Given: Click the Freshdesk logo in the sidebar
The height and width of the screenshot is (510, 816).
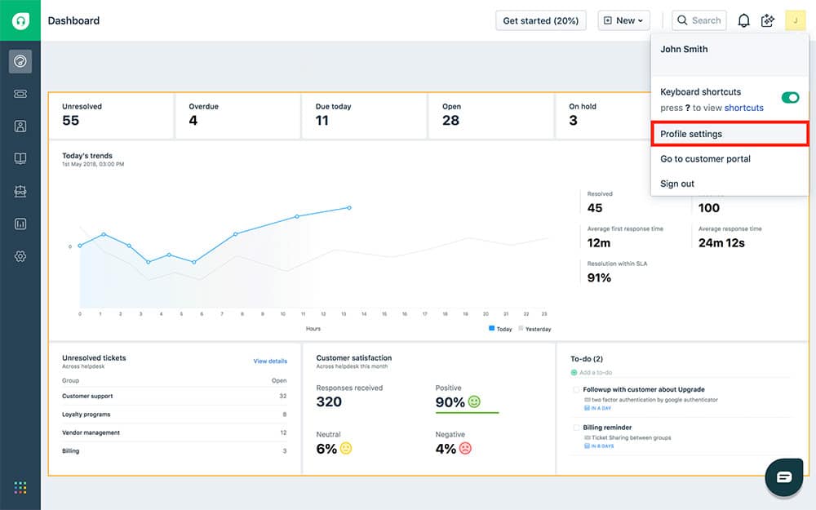Looking at the screenshot, I should point(20,20).
